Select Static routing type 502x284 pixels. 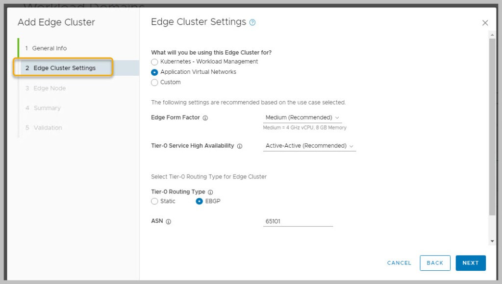point(155,201)
